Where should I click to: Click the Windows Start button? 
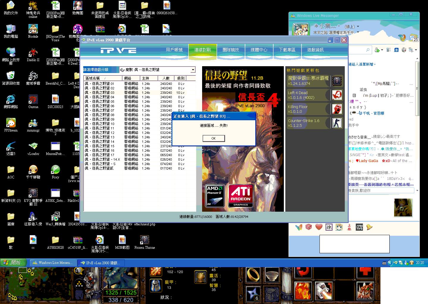(x=11, y=262)
